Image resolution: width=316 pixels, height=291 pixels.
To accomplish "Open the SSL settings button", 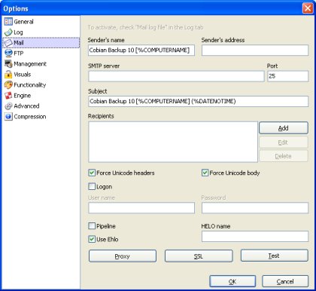I will click(199, 256).
